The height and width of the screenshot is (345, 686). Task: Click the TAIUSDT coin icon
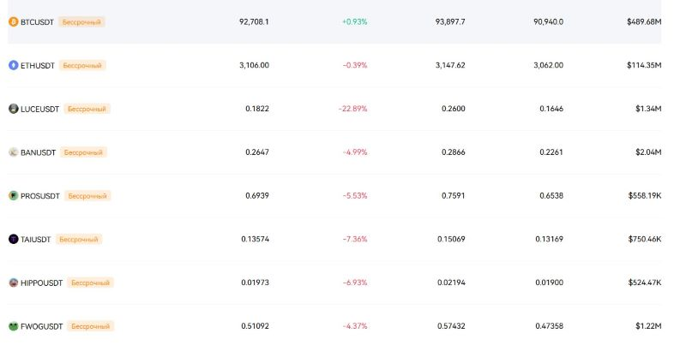coord(13,239)
